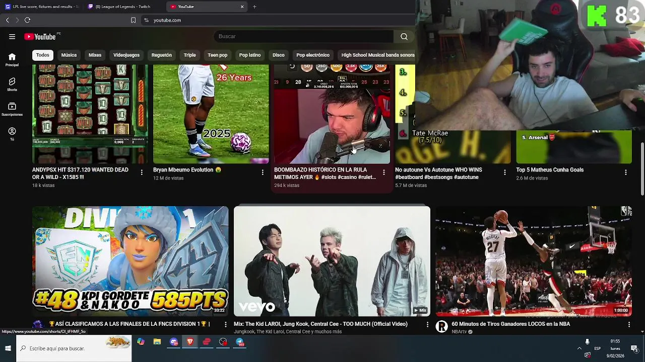The image size is (645, 362).
Task: Play the FNCS #48 KPI Gordete thumbnail
Action: pyautogui.click(x=130, y=261)
